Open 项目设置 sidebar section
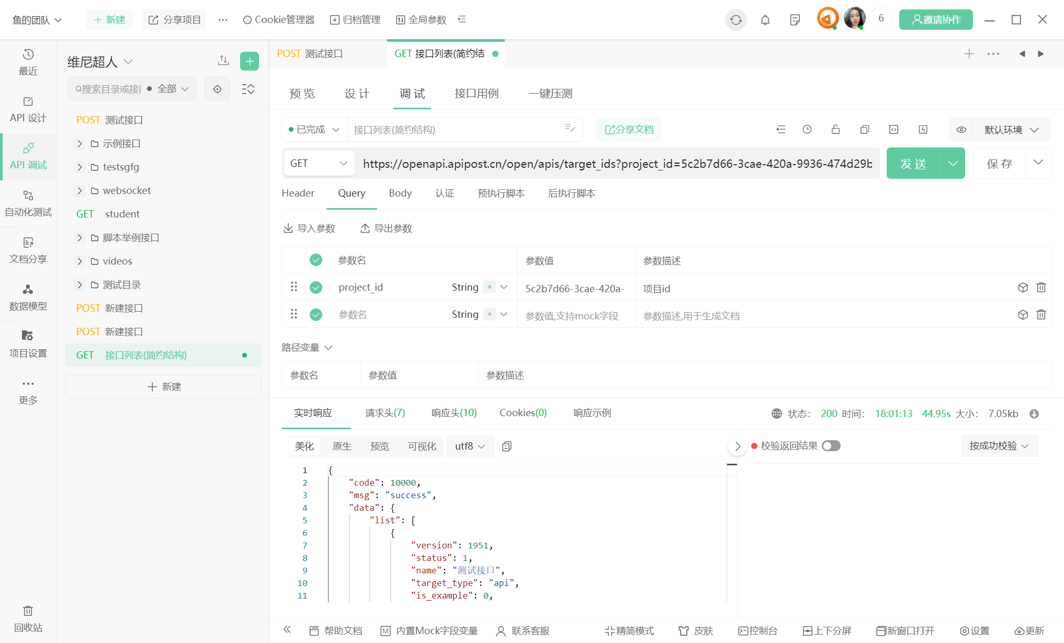Image resolution: width=1064 pixels, height=643 pixels. [x=28, y=345]
